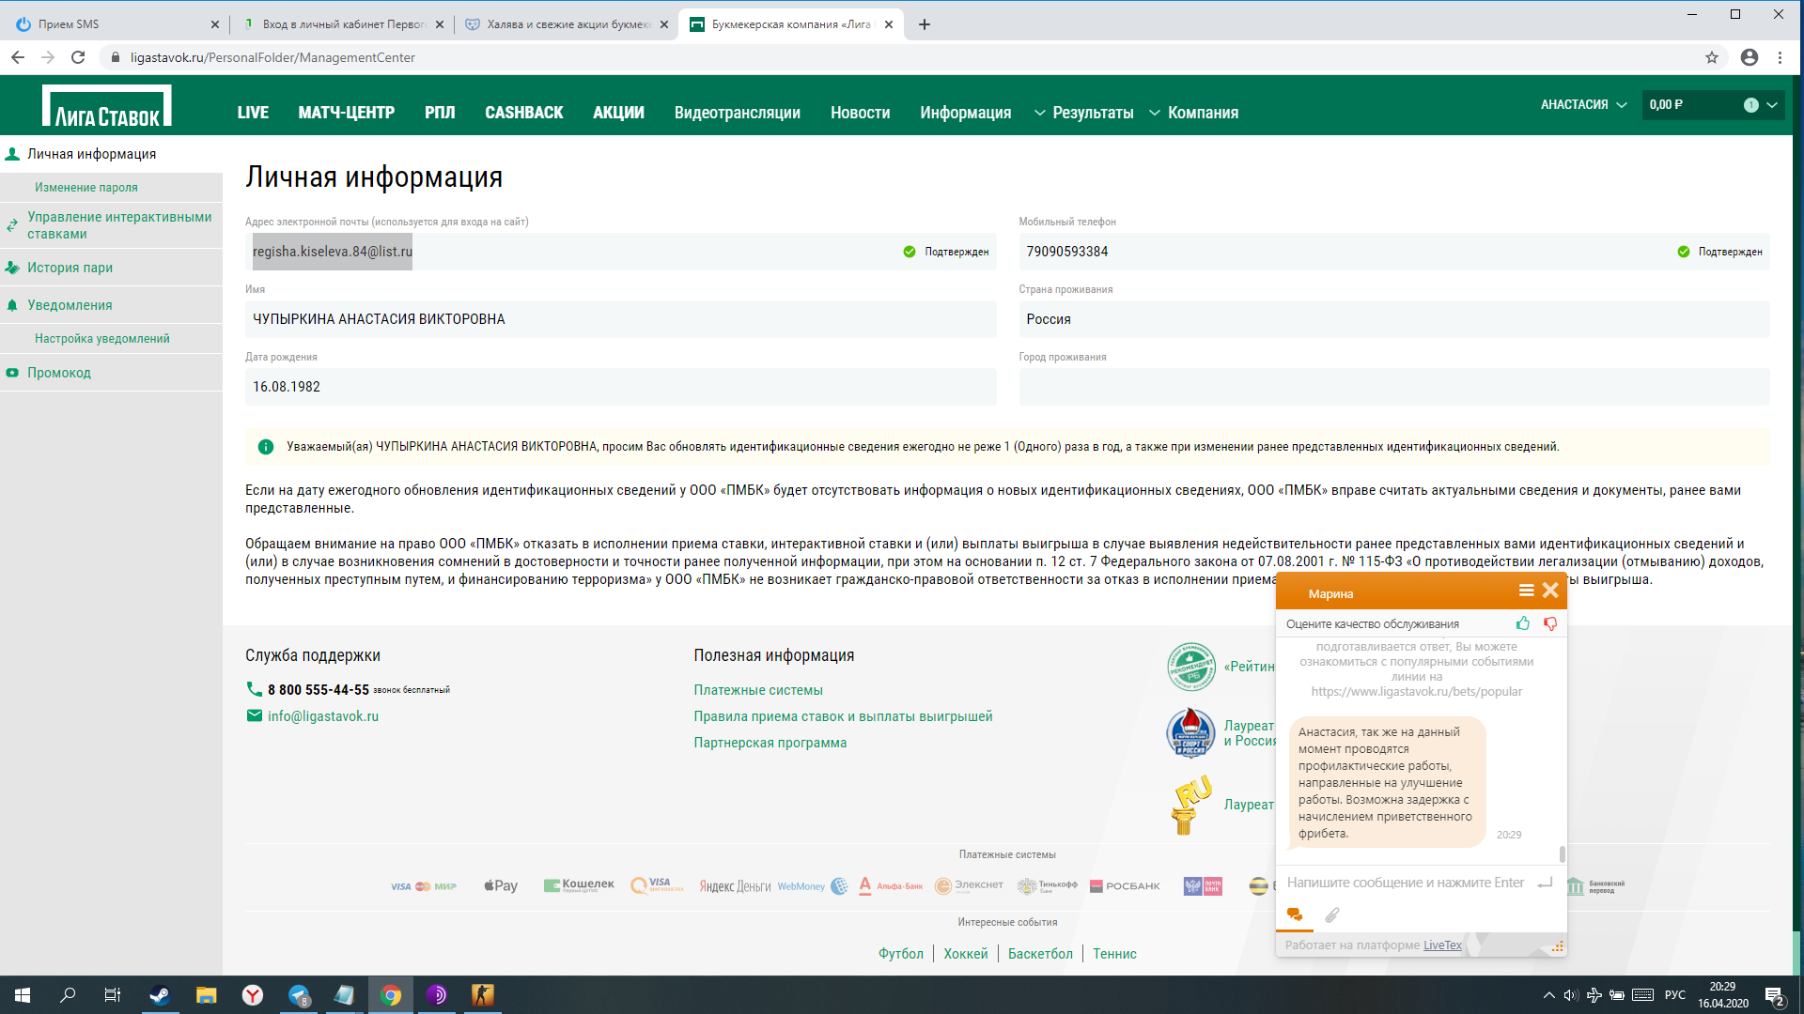Open the Windows Start menu
The width and height of the screenshot is (1804, 1014).
(23, 995)
